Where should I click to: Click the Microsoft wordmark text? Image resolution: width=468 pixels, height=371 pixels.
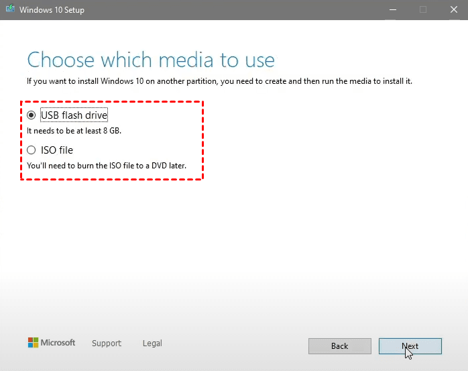[58, 343]
